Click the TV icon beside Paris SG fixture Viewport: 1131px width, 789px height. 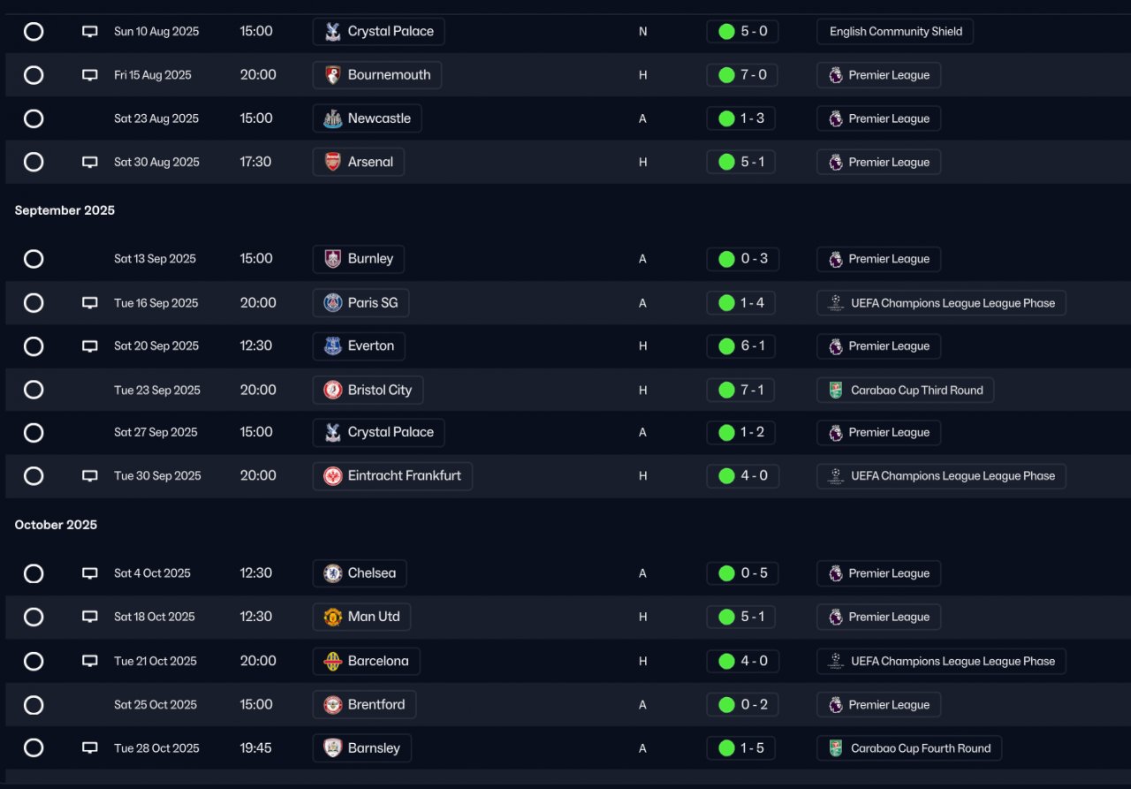point(89,303)
